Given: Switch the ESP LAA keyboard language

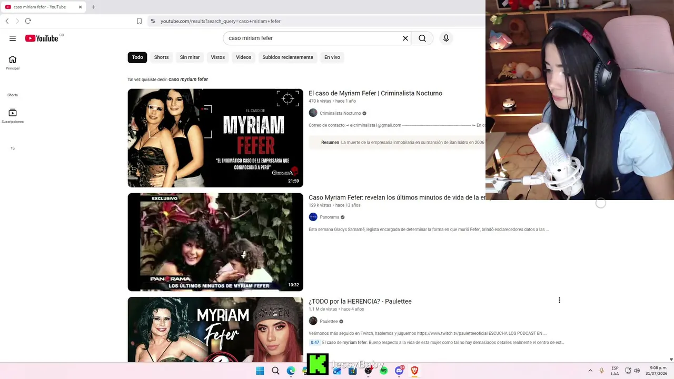Looking at the screenshot, I should pyautogui.click(x=615, y=371).
